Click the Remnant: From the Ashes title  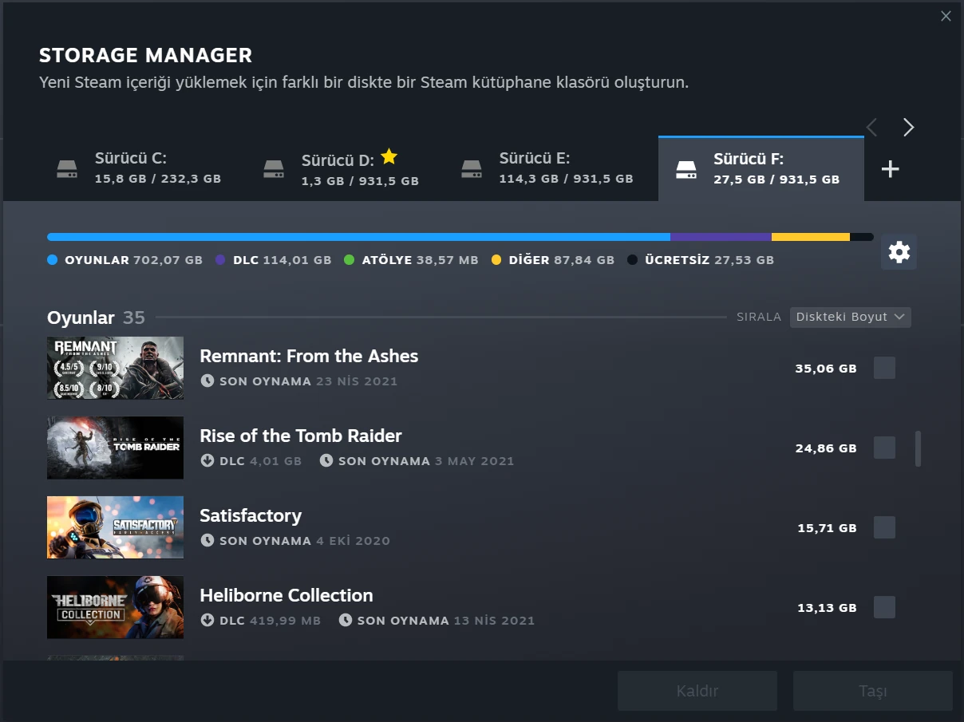[309, 356]
